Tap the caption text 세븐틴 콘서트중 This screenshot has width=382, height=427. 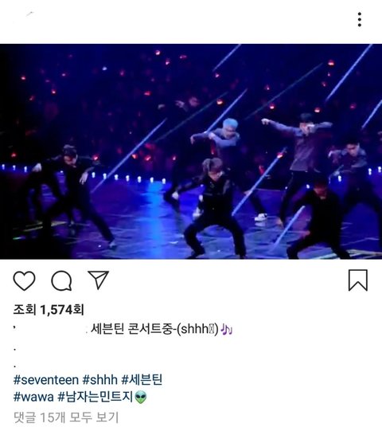[x=131, y=329]
